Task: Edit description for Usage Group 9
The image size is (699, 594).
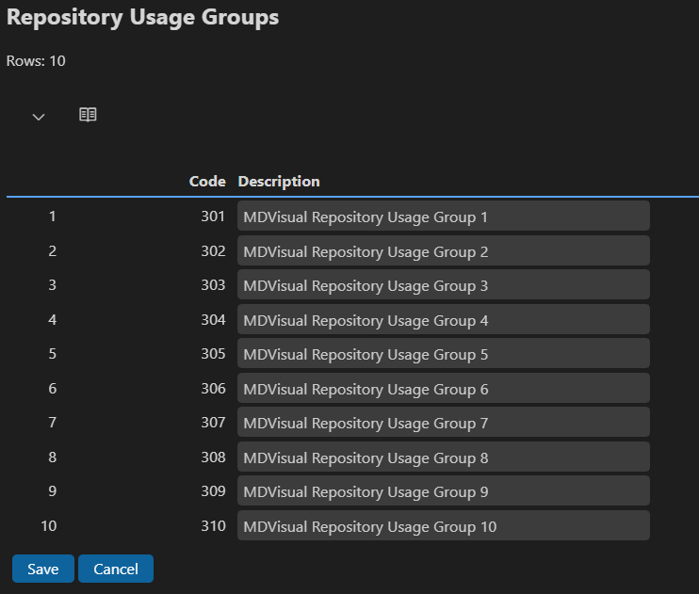Action: tap(444, 490)
